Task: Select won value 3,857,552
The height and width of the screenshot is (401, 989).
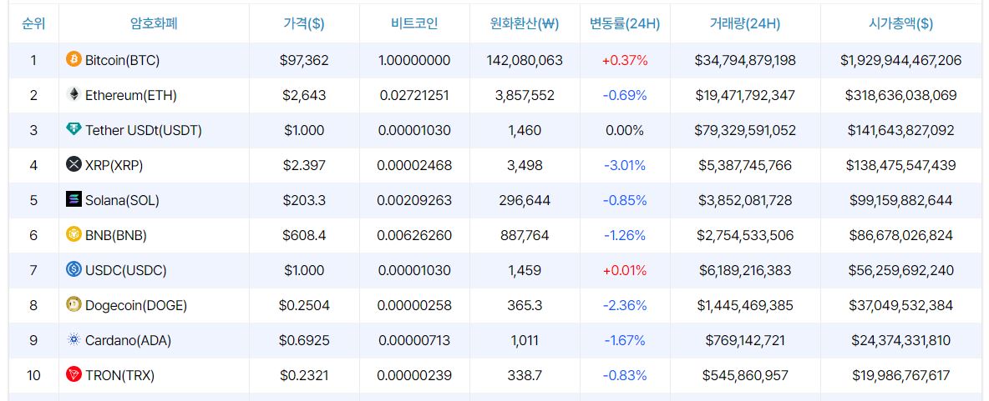Action: coord(525,96)
